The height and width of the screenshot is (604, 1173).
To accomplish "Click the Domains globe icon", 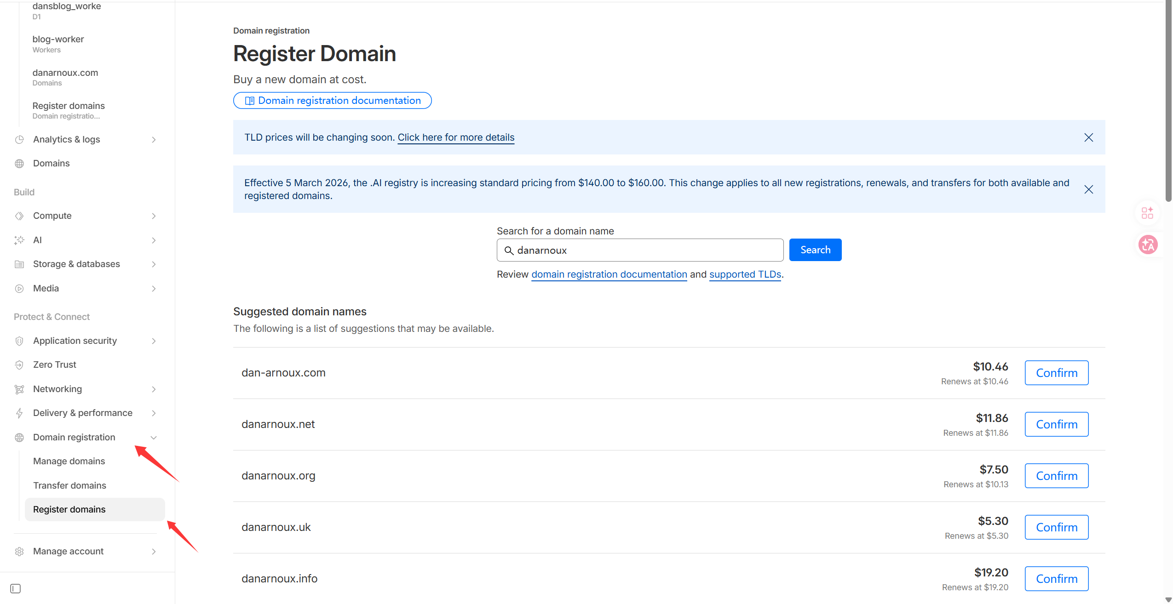I will click(x=19, y=164).
